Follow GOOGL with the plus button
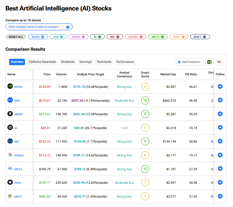The height and width of the screenshot is (207, 233). pos(220,155)
